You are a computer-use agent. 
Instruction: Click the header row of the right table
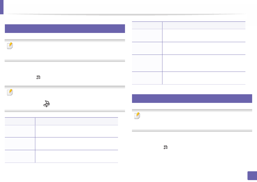click(189, 25)
